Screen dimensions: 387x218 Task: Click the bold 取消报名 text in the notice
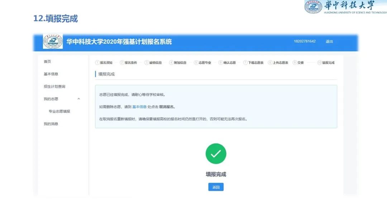167,106
